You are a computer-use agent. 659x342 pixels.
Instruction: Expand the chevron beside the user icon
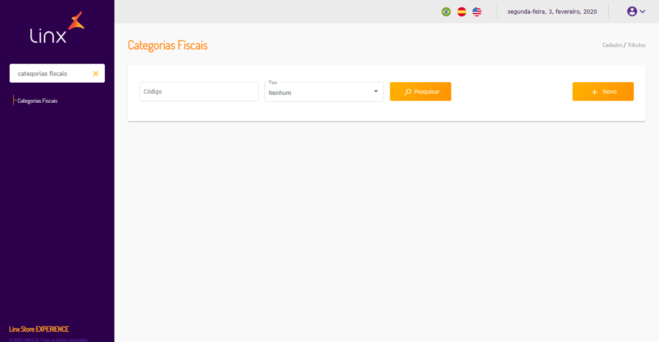pyautogui.click(x=642, y=11)
